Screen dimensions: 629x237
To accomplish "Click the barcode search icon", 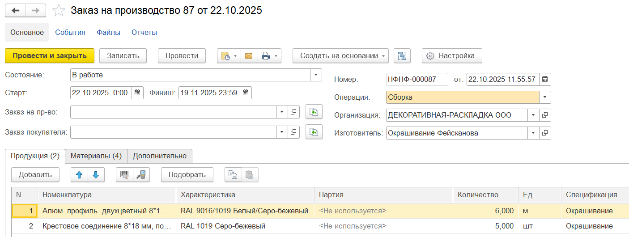I will [x=124, y=175].
